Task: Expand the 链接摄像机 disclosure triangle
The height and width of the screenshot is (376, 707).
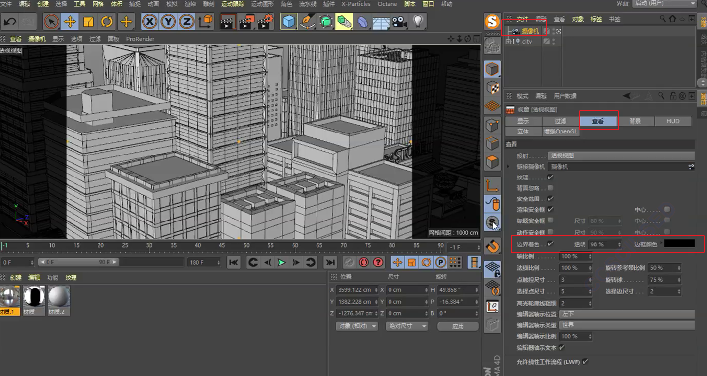Action: (x=508, y=167)
